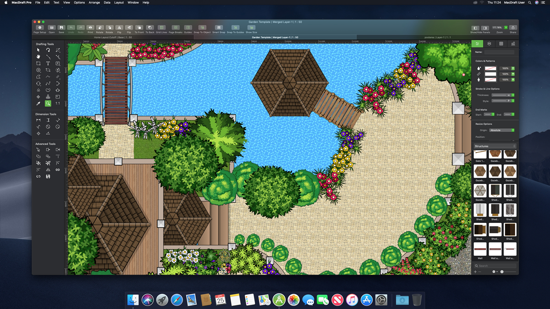The image size is (550, 309).
Task: Select the Gate thumbnail in Structures library
Action: 480,154
